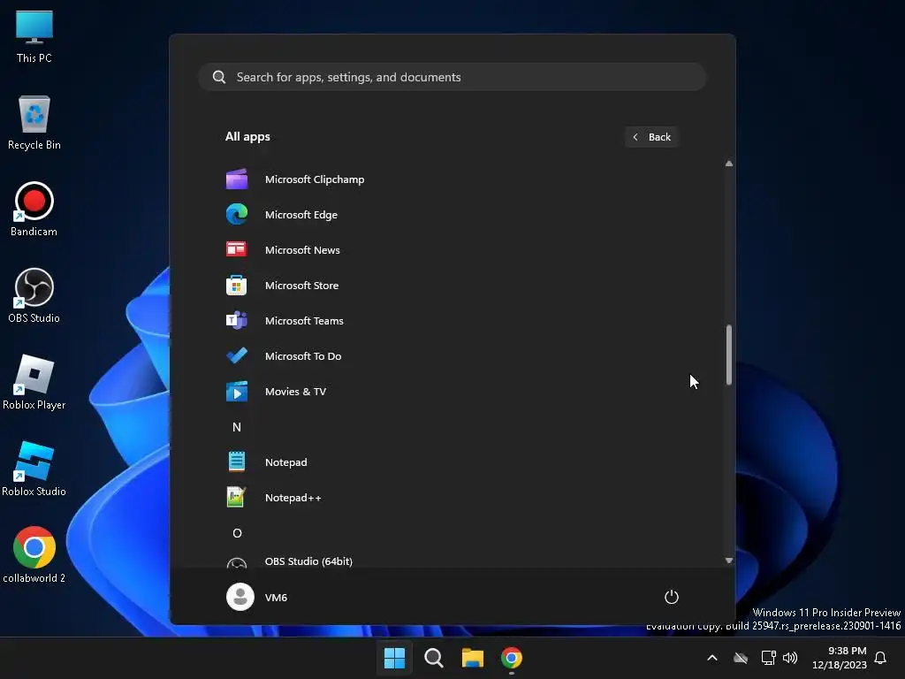The image size is (905, 679).
Task: Jump to letter N section header
Action: [x=237, y=427]
